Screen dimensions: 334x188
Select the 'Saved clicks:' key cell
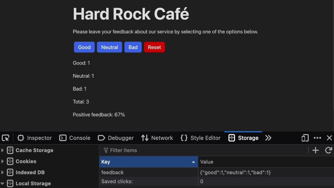[x=149, y=181]
